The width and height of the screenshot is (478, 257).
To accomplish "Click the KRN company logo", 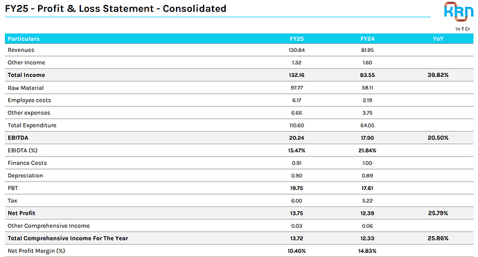I will (x=459, y=12).
